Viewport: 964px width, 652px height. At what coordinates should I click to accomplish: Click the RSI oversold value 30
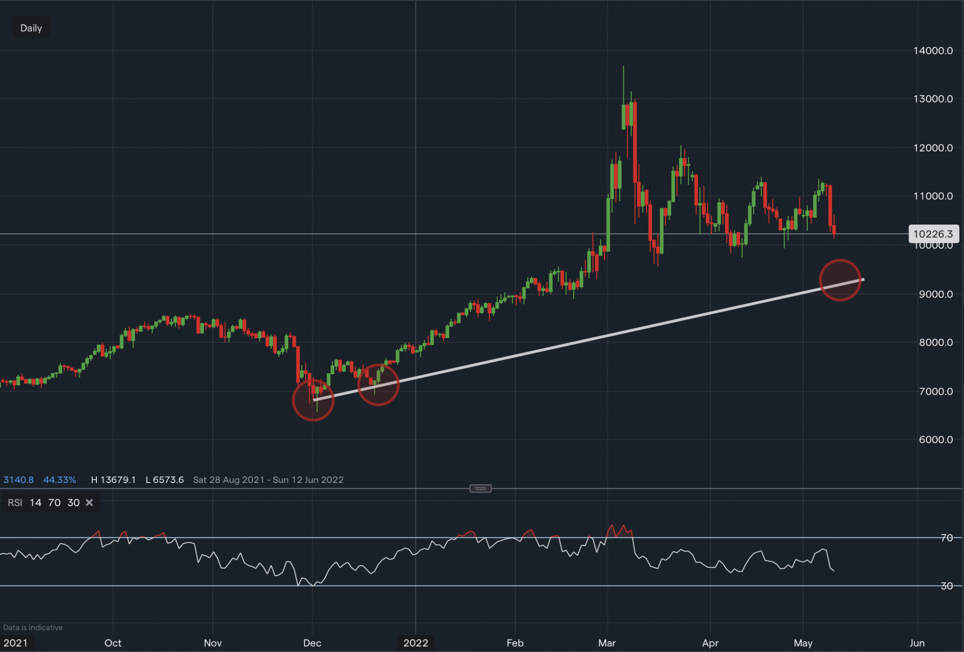coord(73,503)
